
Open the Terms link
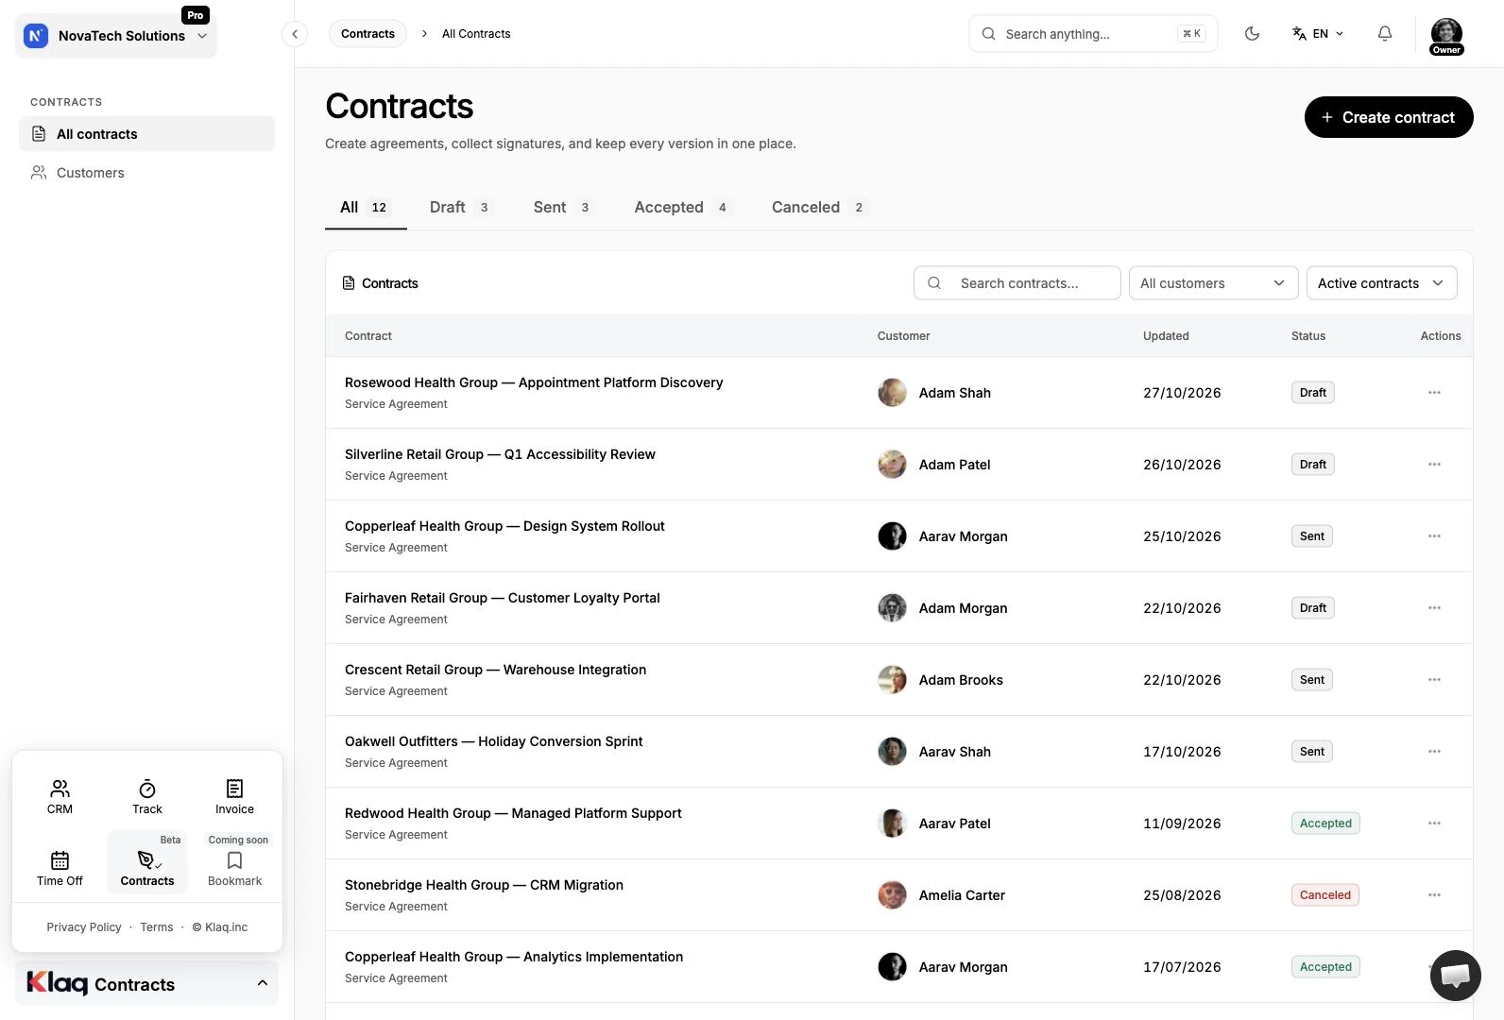click(x=157, y=927)
